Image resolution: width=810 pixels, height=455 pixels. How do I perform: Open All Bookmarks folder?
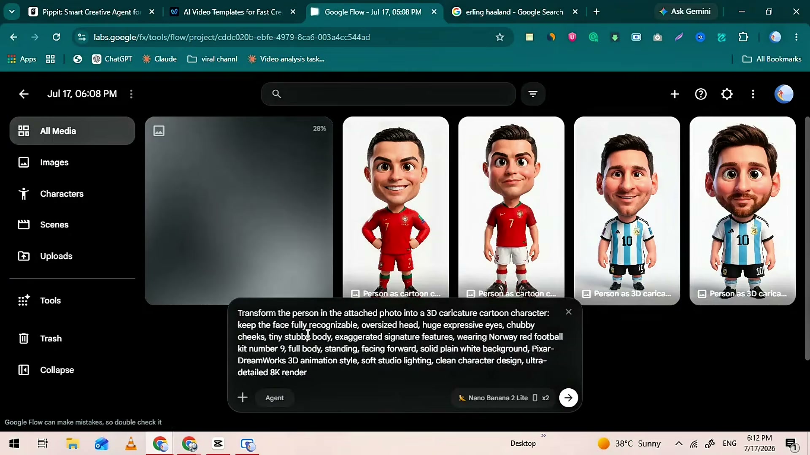[x=772, y=59]
